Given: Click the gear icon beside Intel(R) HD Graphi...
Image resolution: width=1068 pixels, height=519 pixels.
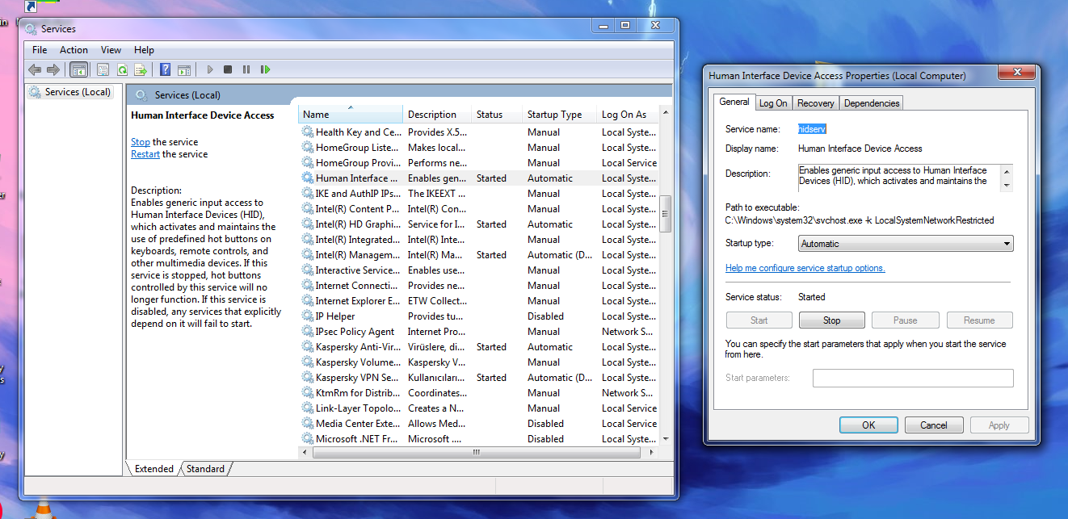Looking at the screenshot, I should [x=308, y=224].
